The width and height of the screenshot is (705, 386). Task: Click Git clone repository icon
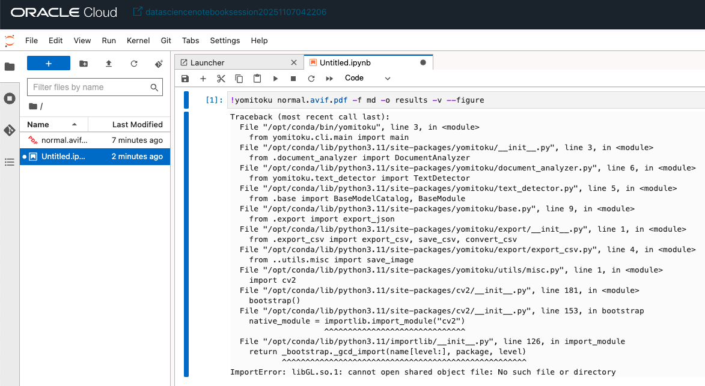point(159,64)
